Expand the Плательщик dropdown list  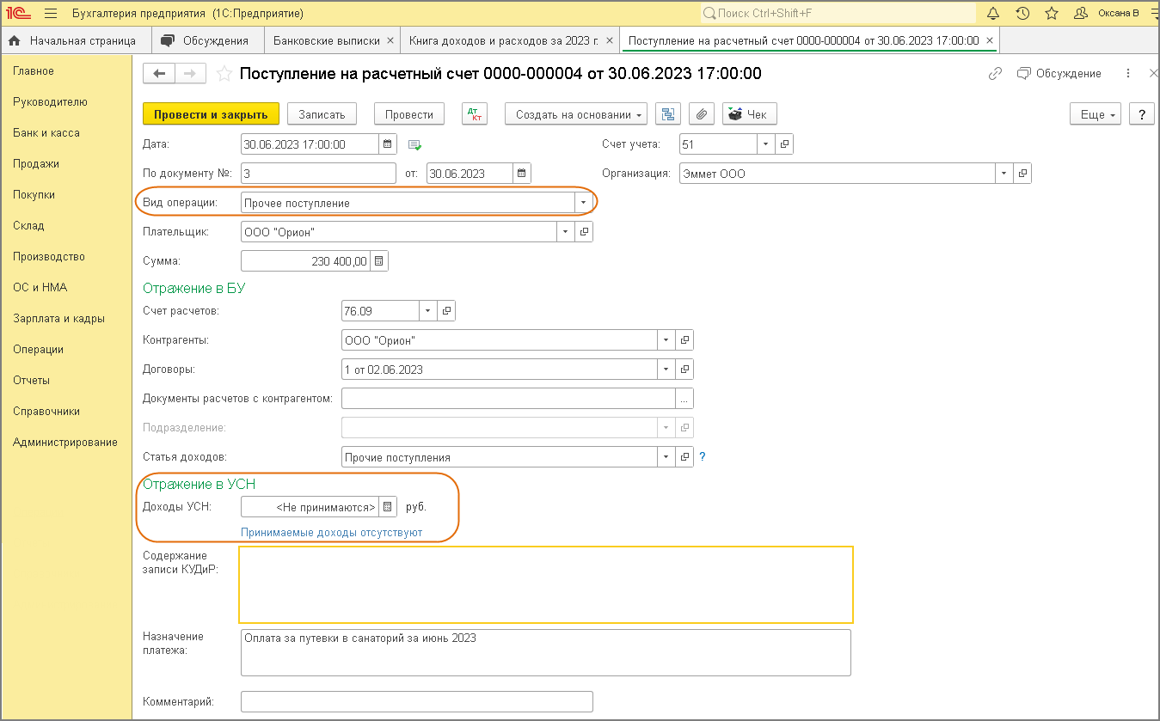coord(565,232)
